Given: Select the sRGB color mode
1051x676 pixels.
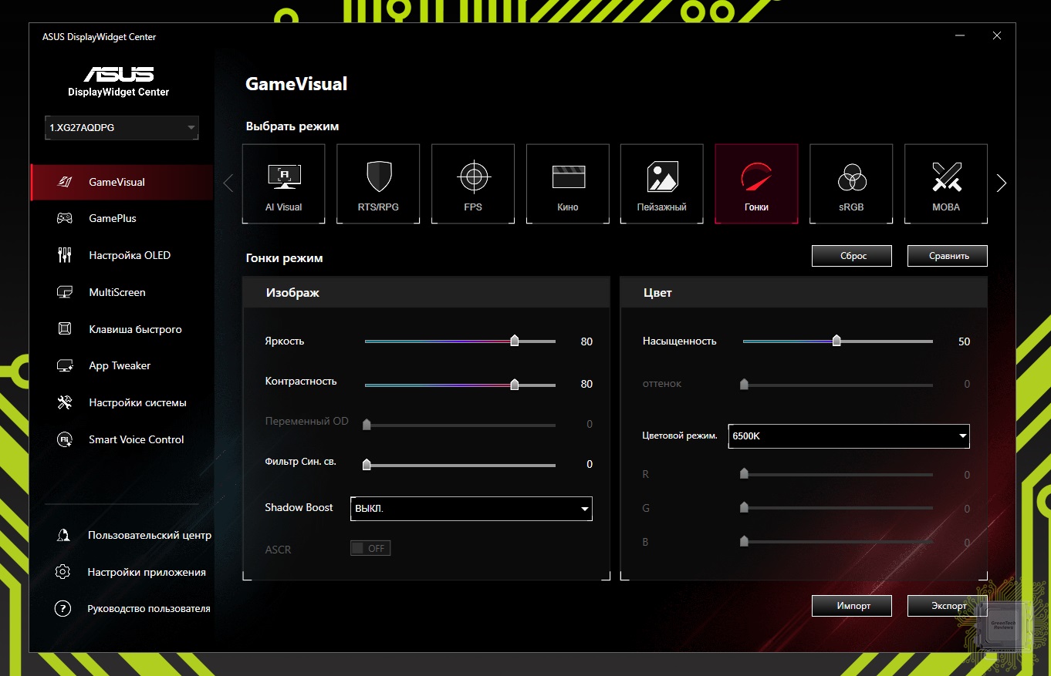Looking at the screenshot, I should tap(851, 183).
